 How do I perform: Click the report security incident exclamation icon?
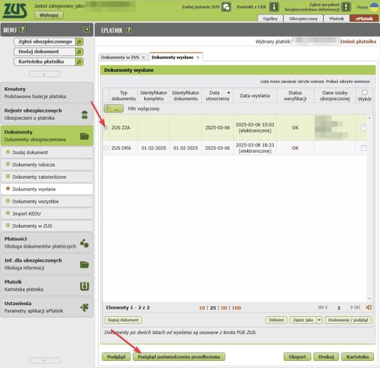coord(346,7)
